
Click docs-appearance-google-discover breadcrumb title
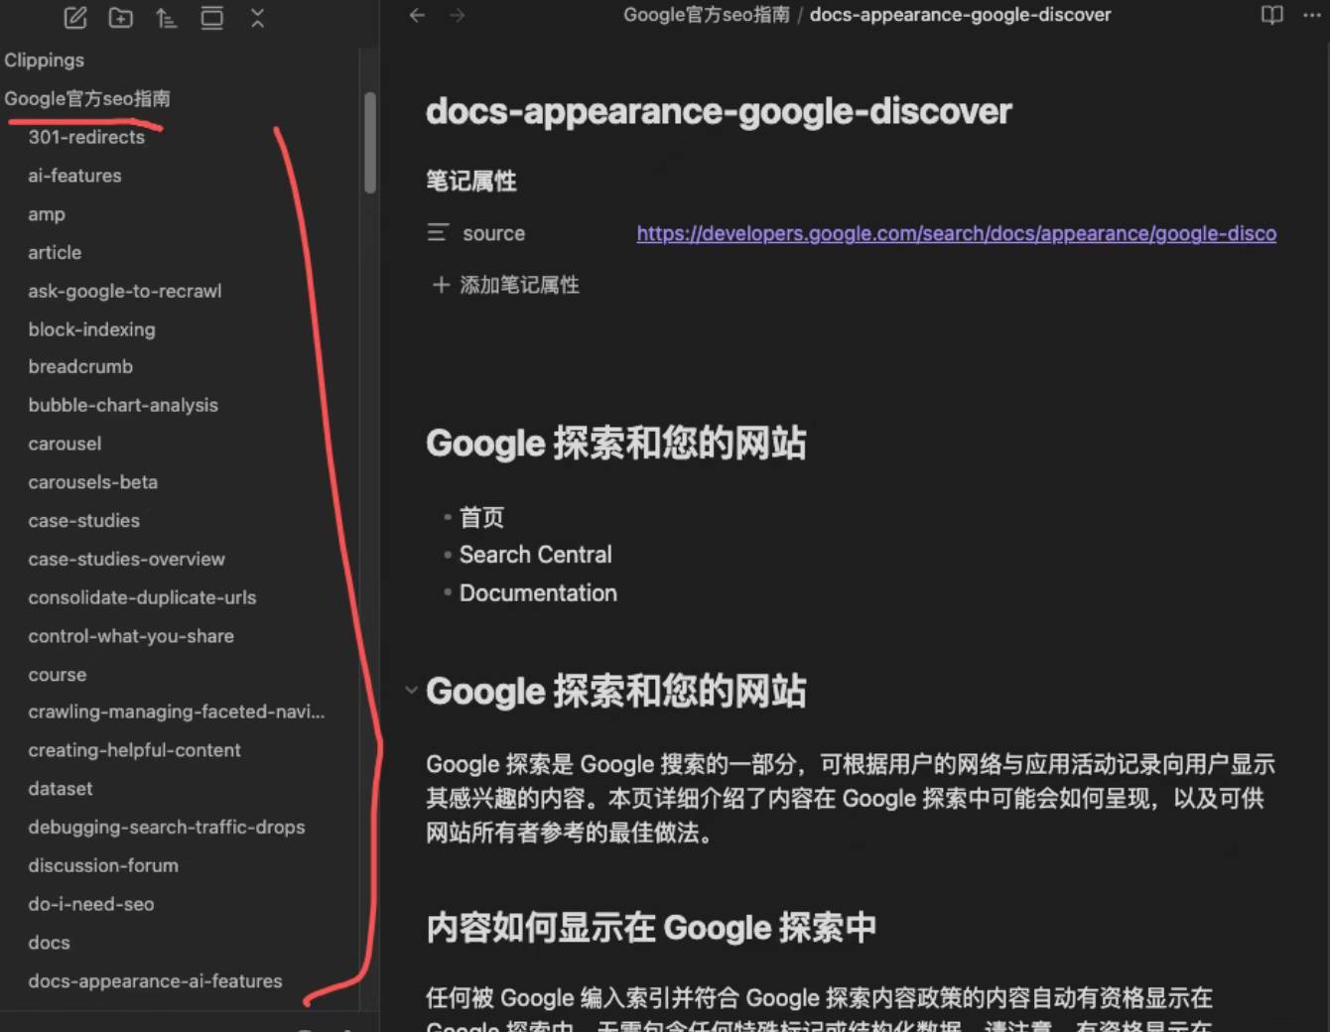[x=960, y=15]
